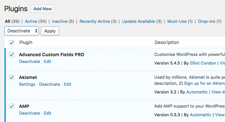Deactivate Advanced Custom Fields PRO
The width and height of the screenshot is (225, 122).
30,62
